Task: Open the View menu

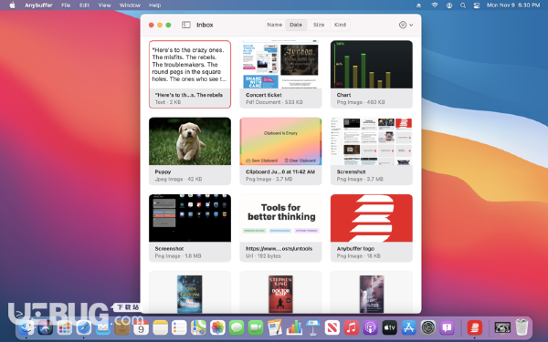Action: click(x=104, y=5)
